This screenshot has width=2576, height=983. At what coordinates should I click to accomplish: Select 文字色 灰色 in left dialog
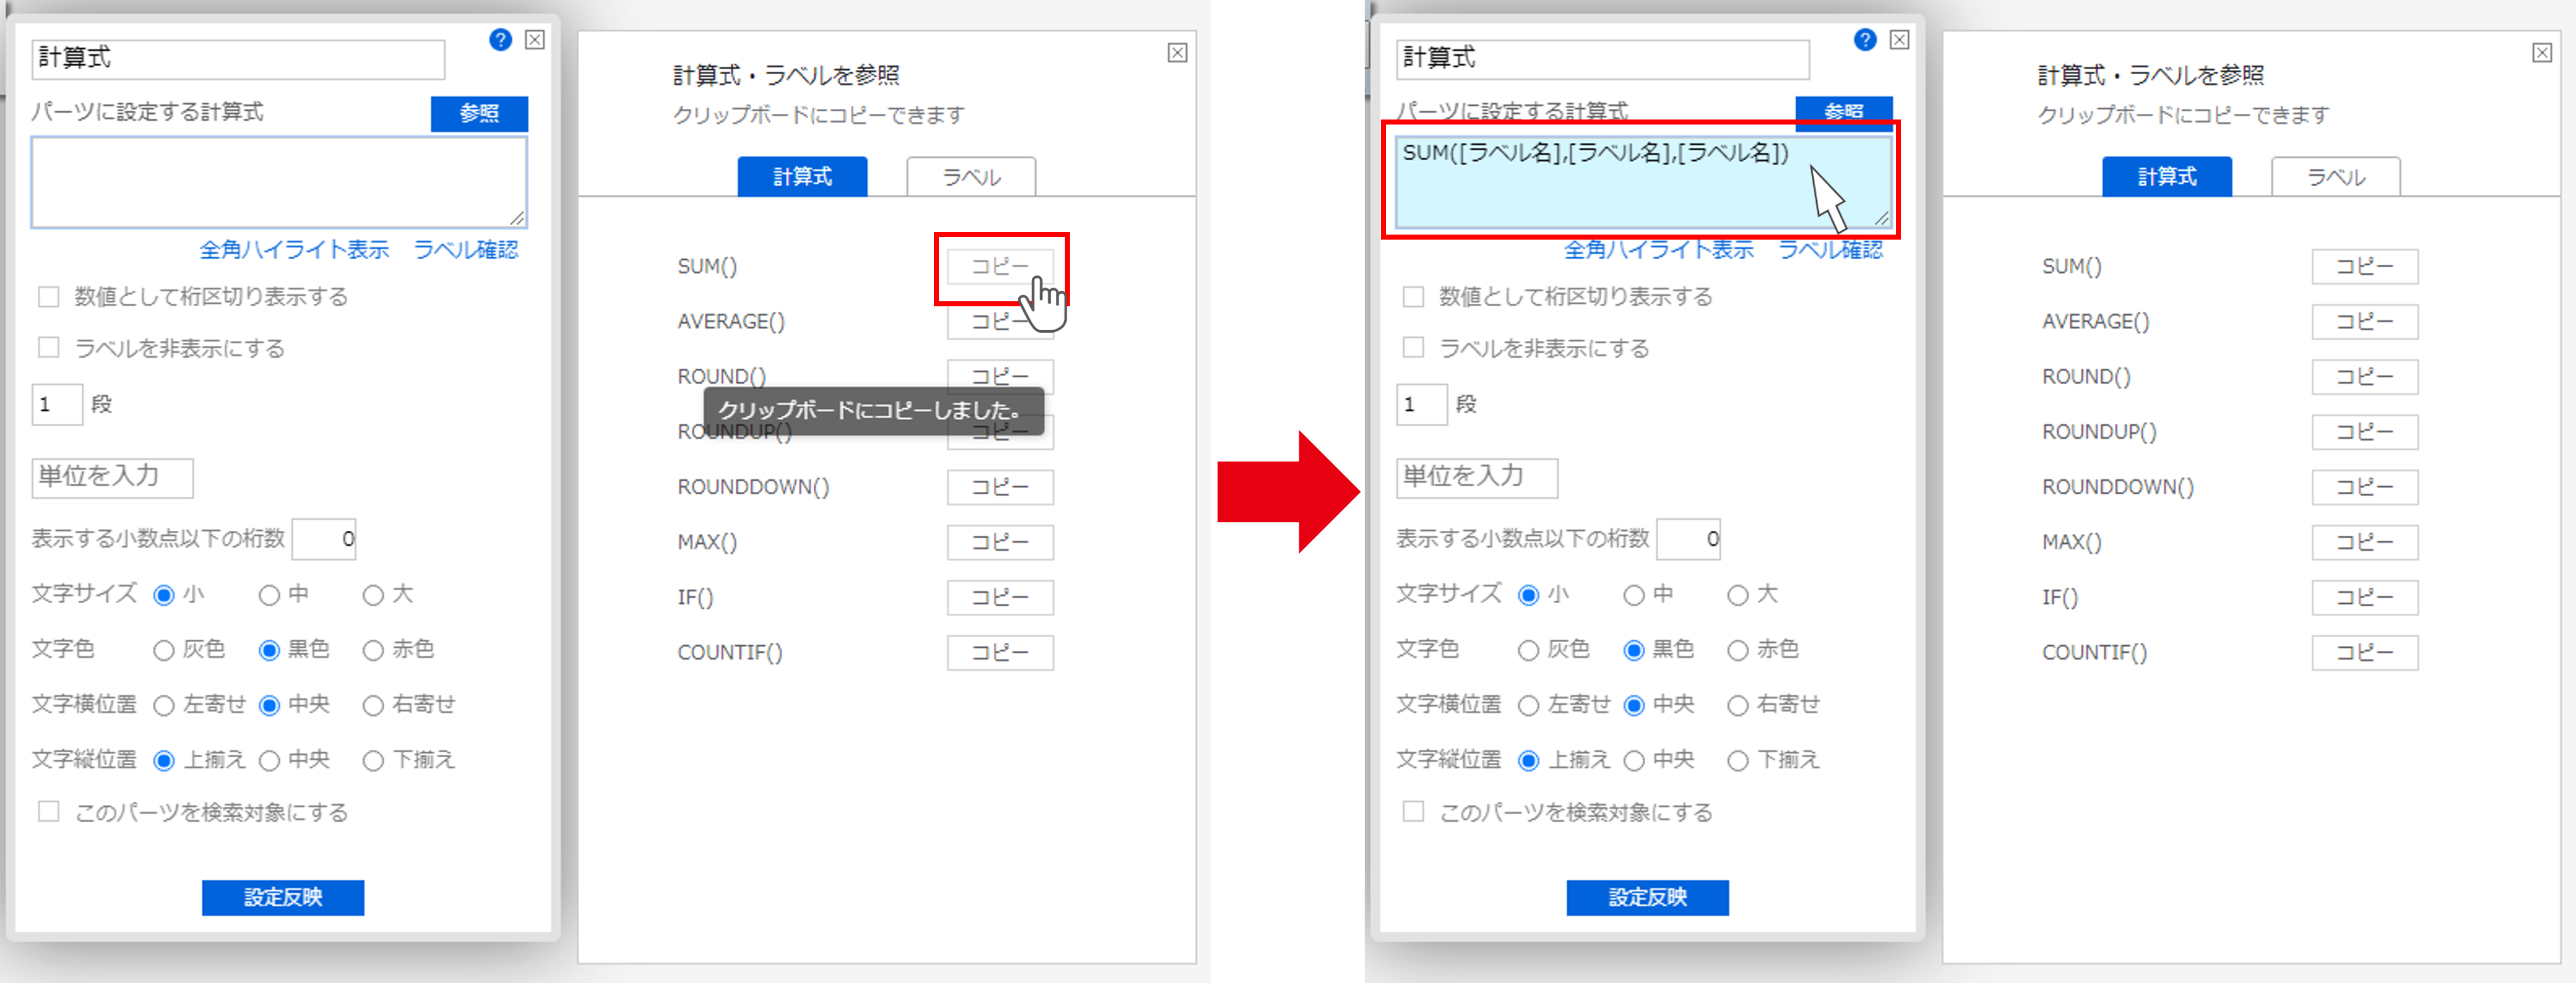click(x=164, y=651)
